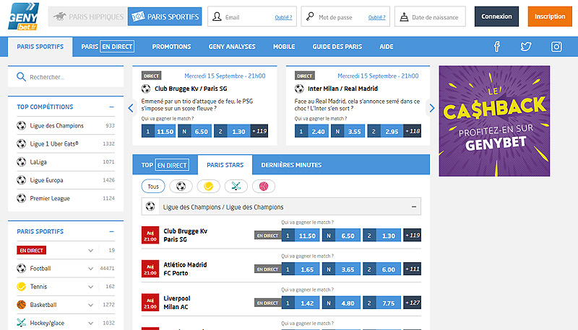Filter Paris Stars by volleyball icon
The width and height of the screenshot is (578, 330).
pyautogui.click(x=264, y=187)
